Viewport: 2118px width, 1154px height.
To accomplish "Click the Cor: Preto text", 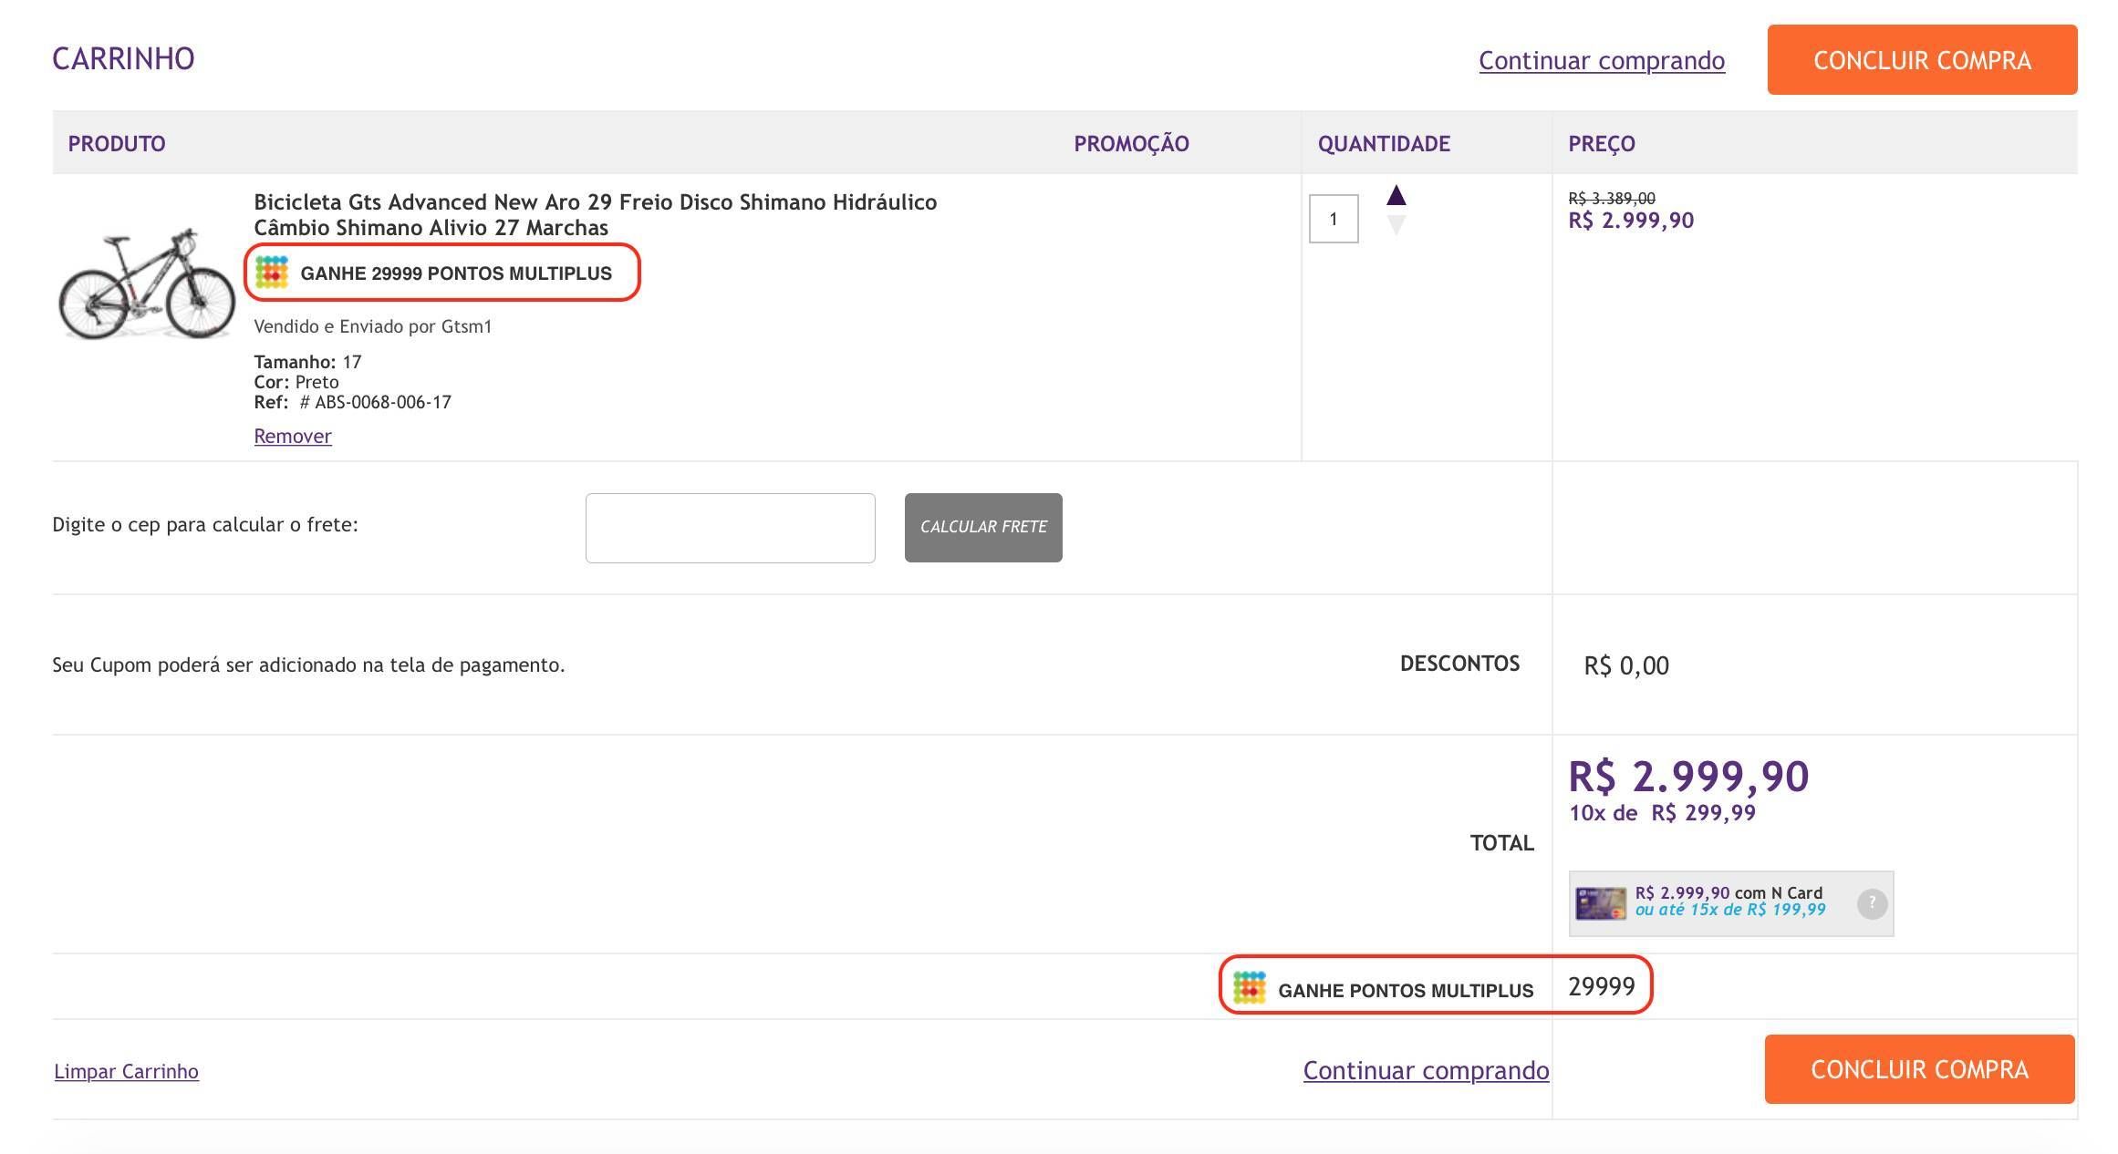I will [296, 382].
